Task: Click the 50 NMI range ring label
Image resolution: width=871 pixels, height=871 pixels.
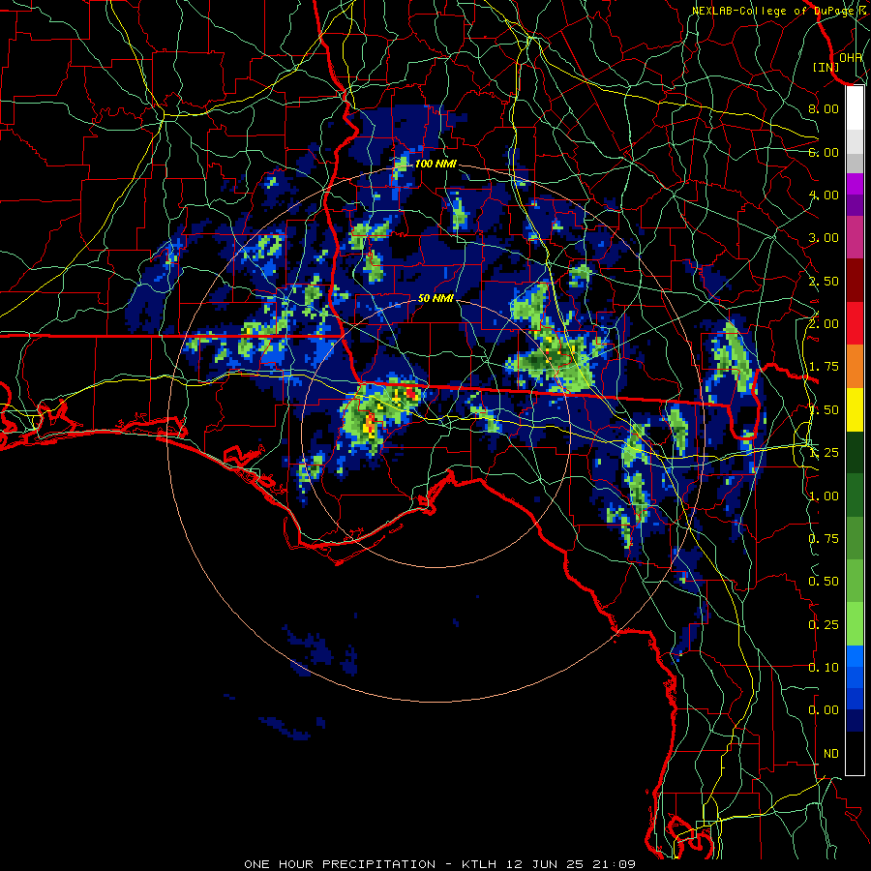Action: [x=435, y=298]
